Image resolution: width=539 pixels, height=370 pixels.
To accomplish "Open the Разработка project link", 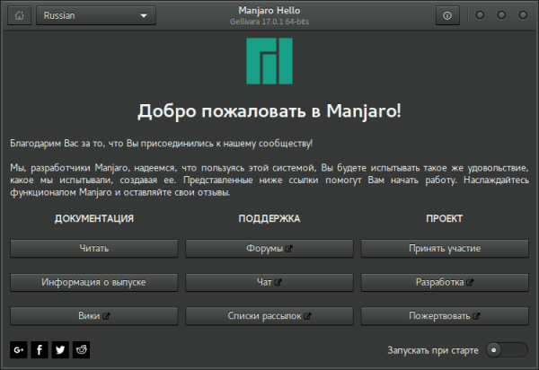I will coord(445,282).
